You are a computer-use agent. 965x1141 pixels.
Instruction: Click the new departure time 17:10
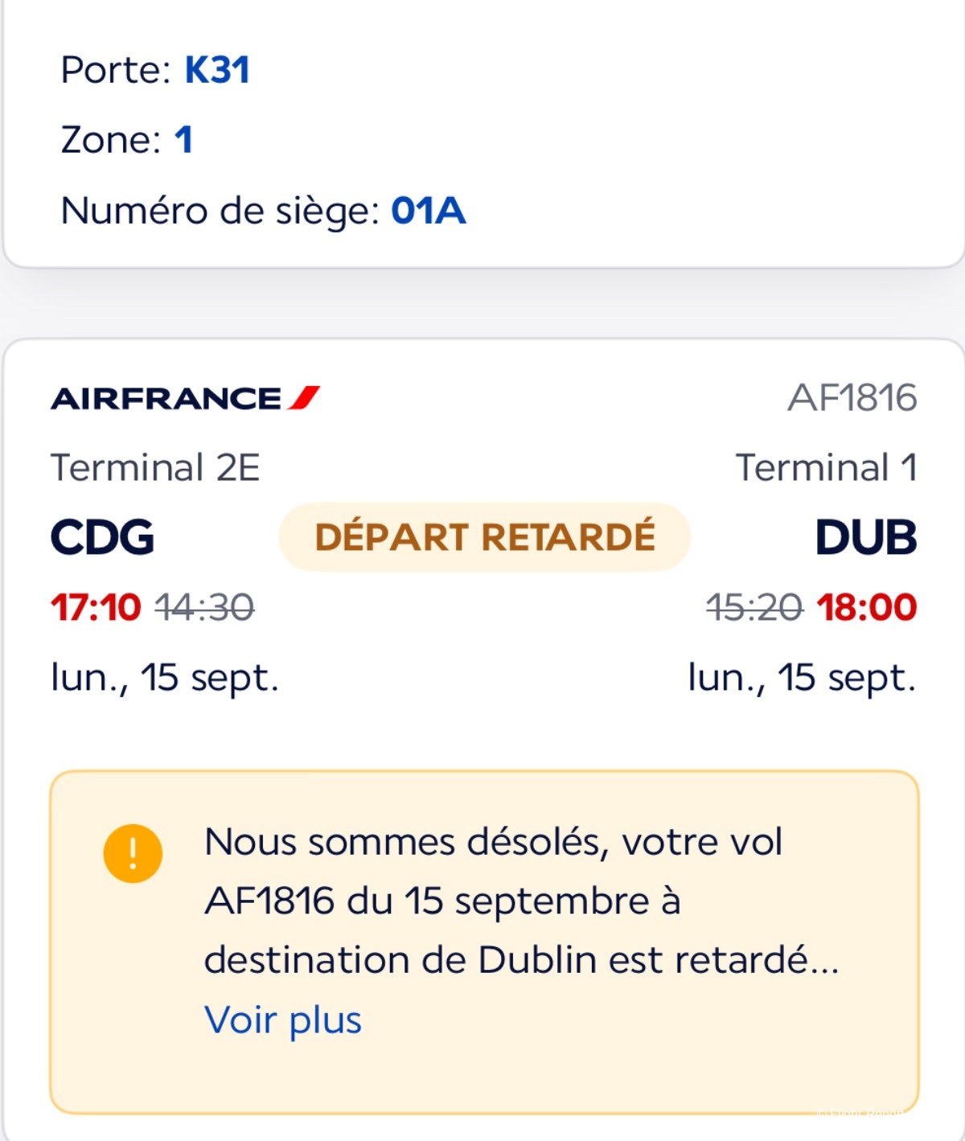96,608
